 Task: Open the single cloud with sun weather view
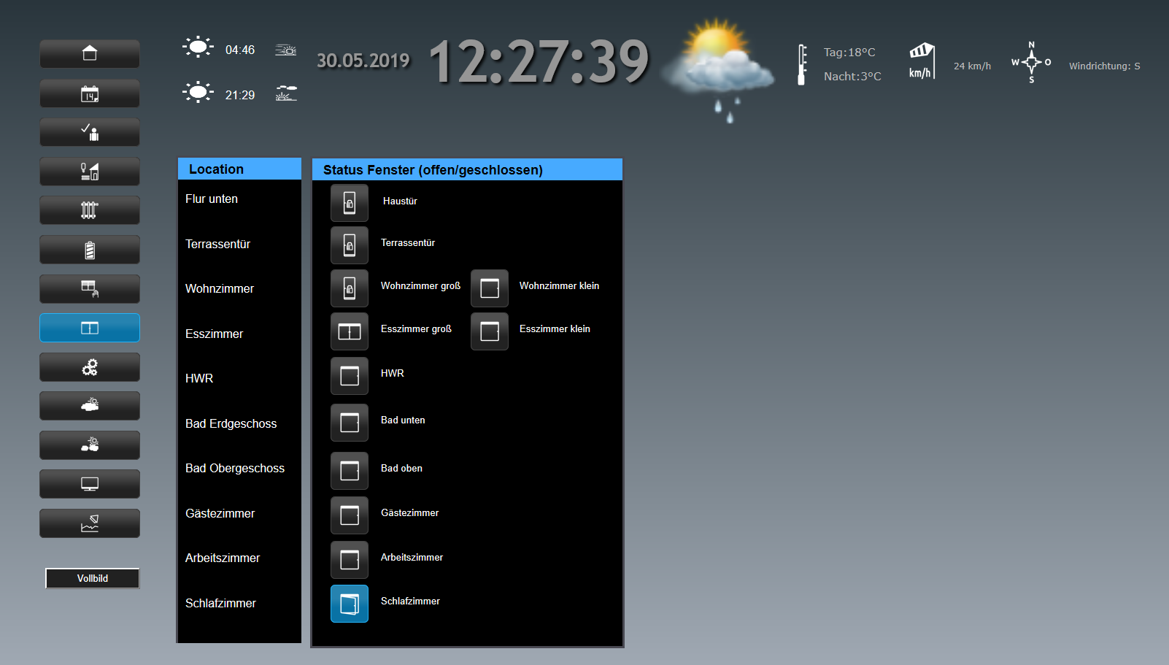pos(90,406)
